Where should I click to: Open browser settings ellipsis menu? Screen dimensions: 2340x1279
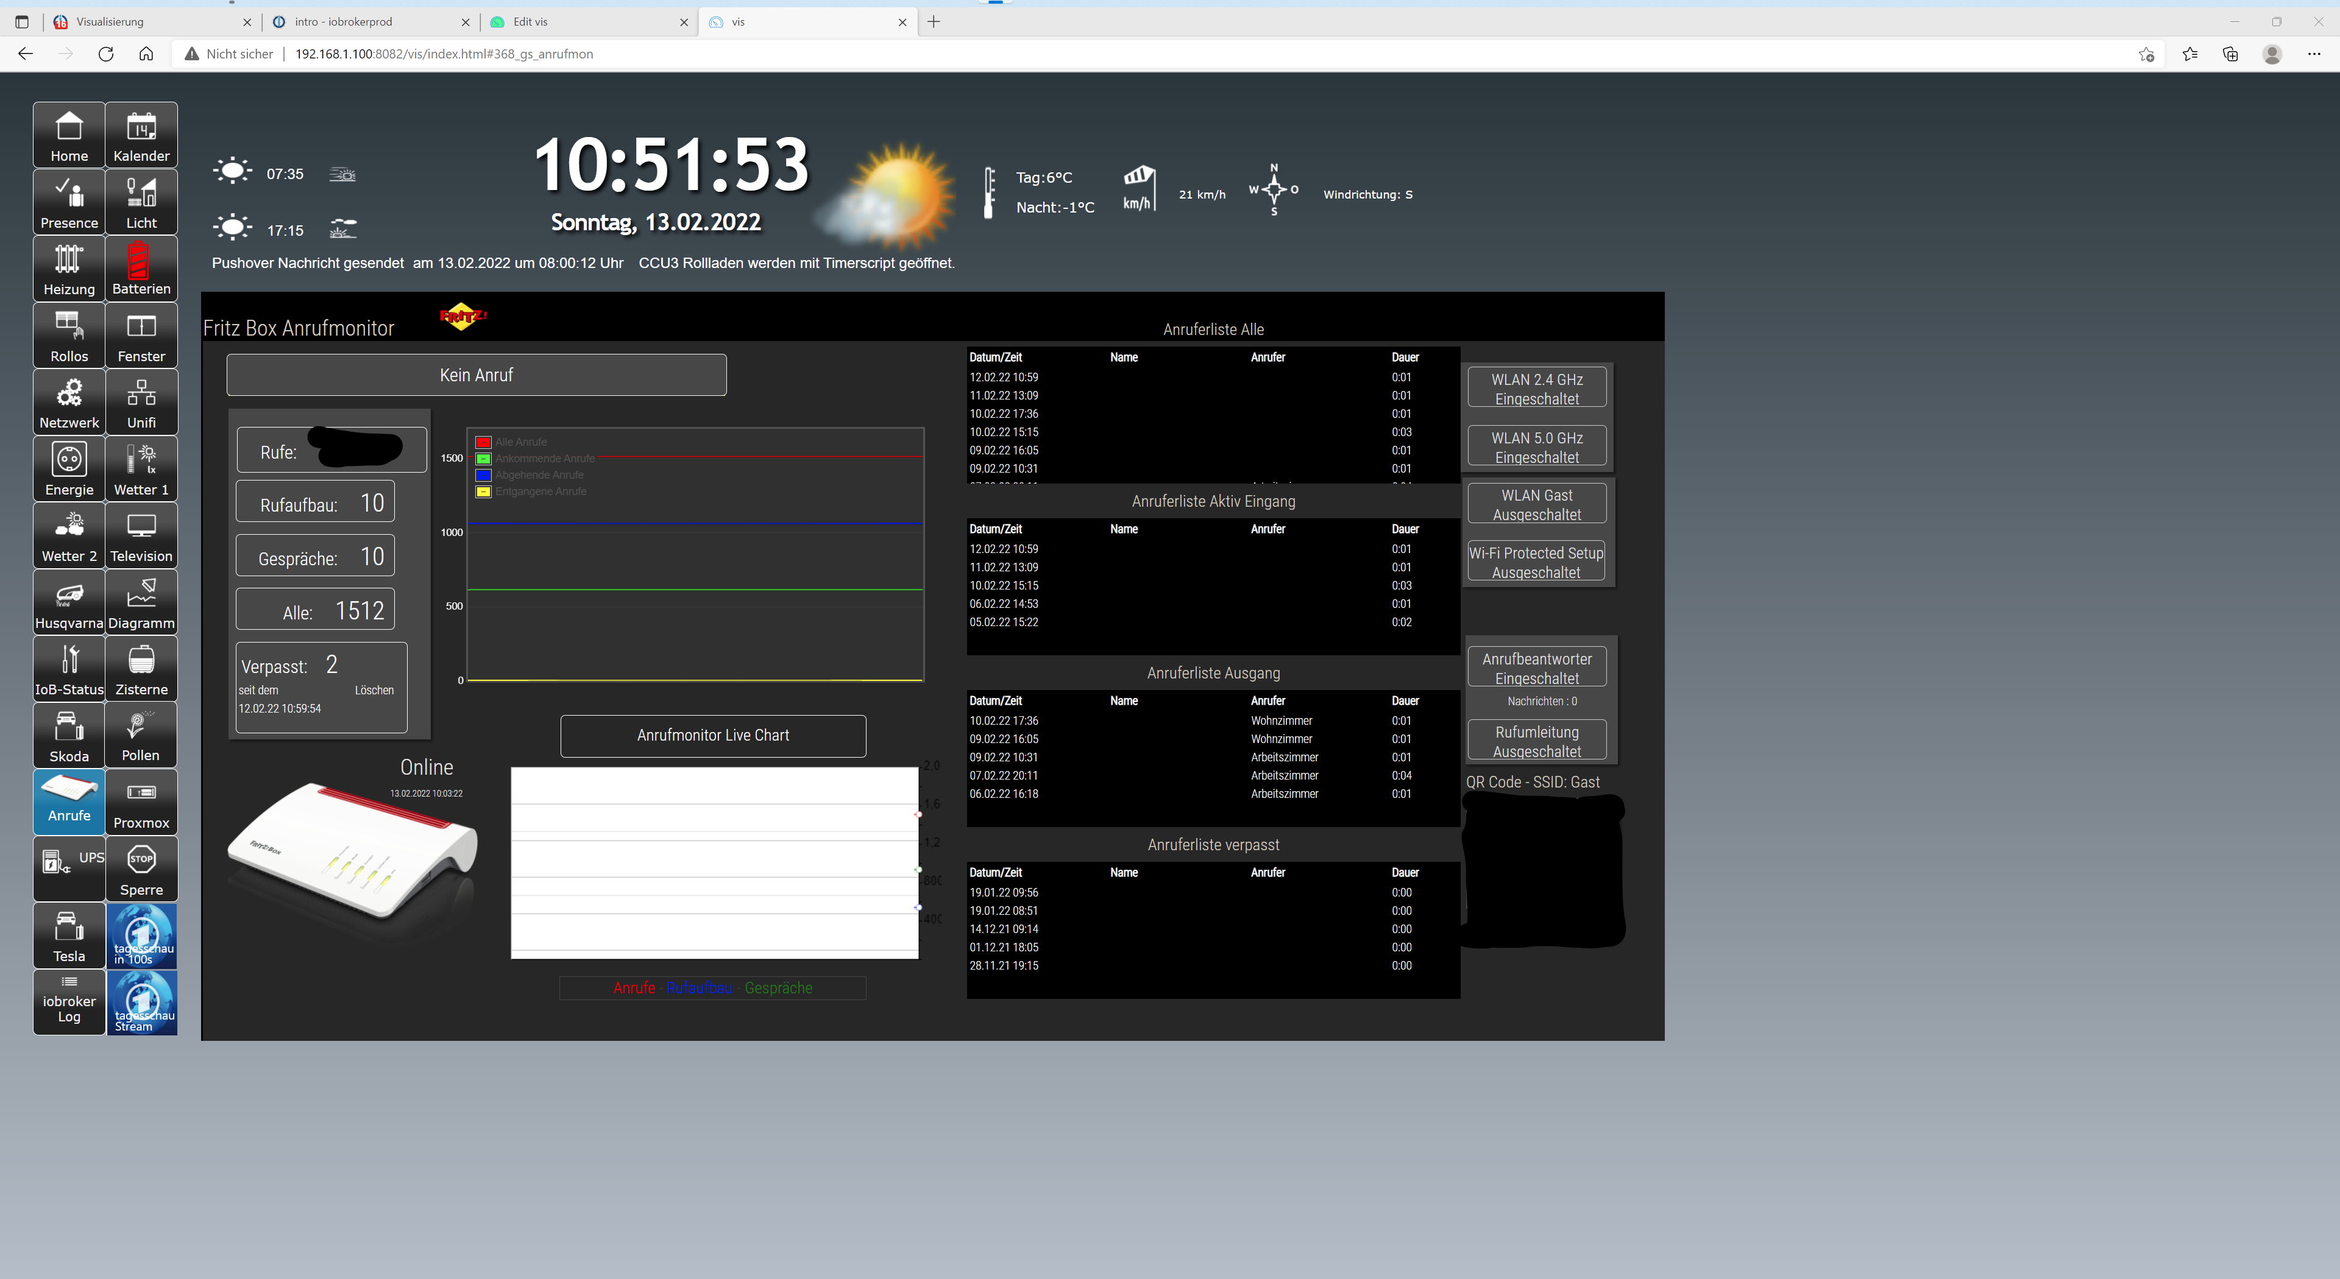(2314, 54)
